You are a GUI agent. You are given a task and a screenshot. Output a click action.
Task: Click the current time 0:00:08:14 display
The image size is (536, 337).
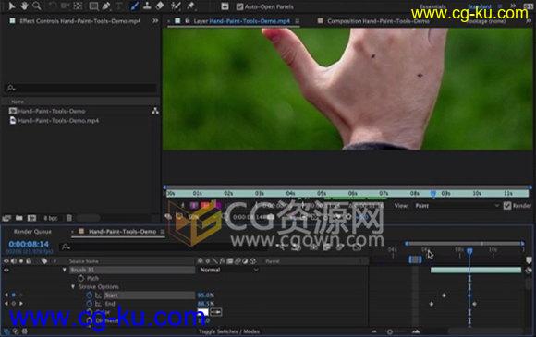(x=29, y=244)
